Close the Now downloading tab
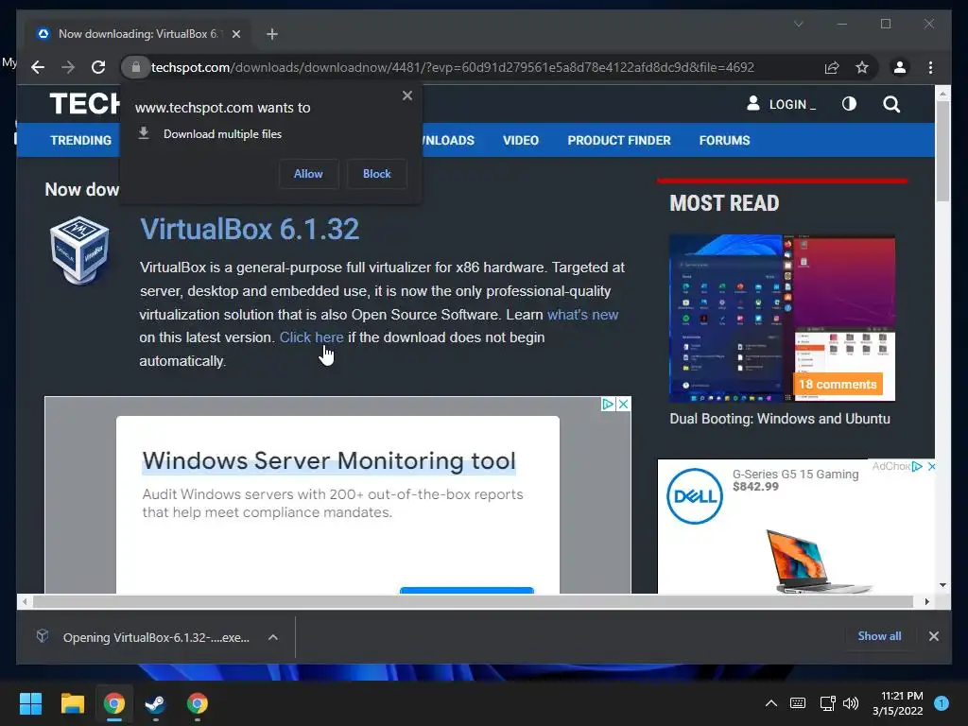Viewport: 968px width, 726px height. click(x=235, y=34)
